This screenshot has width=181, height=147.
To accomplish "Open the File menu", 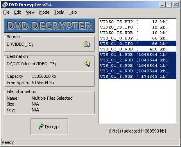I will 6,12.
